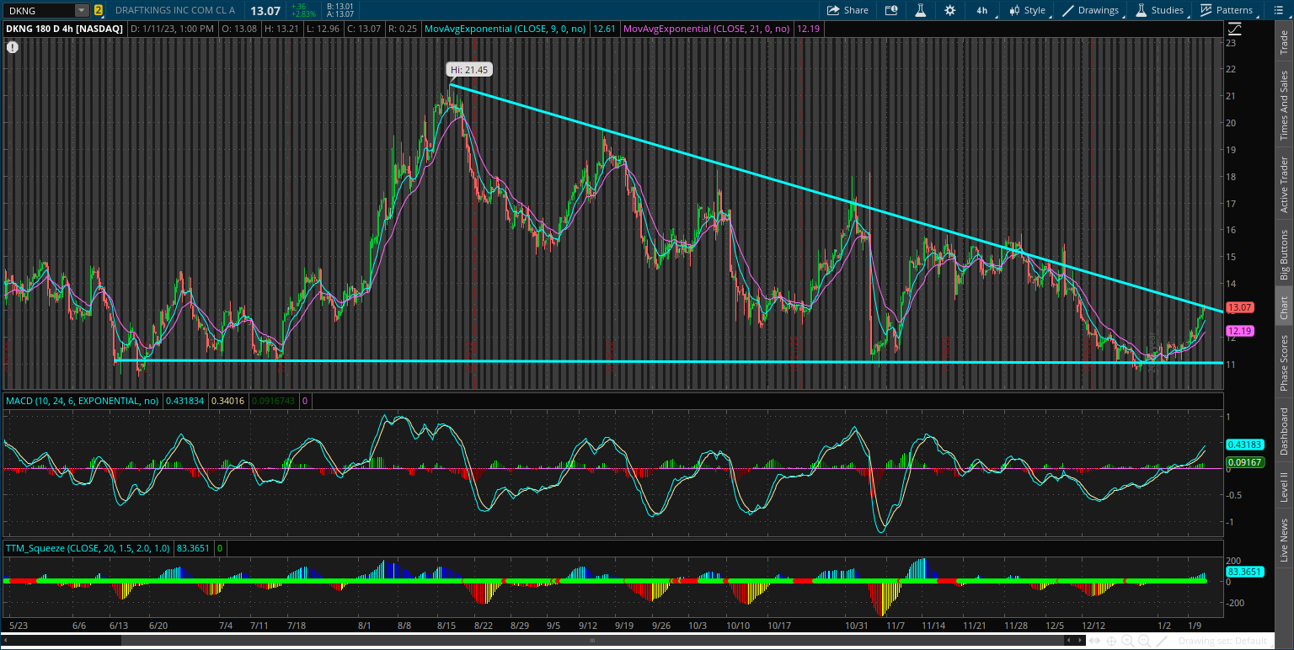This screenshot has width=1294, height=650.
Task: Open the list menu icon at top right
Action: click(1278, 10)
